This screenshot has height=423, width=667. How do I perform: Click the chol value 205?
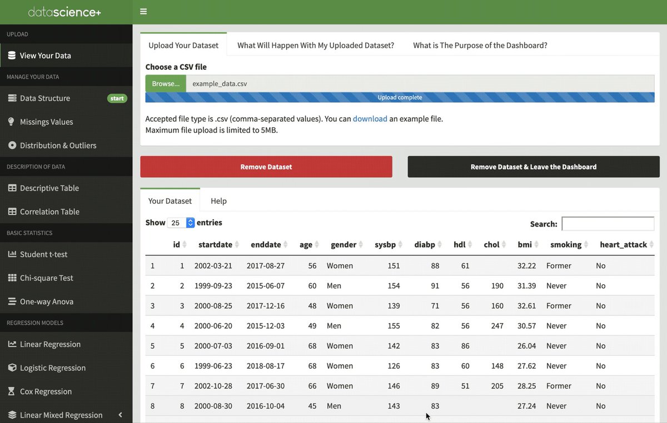[x=497, y=386]
